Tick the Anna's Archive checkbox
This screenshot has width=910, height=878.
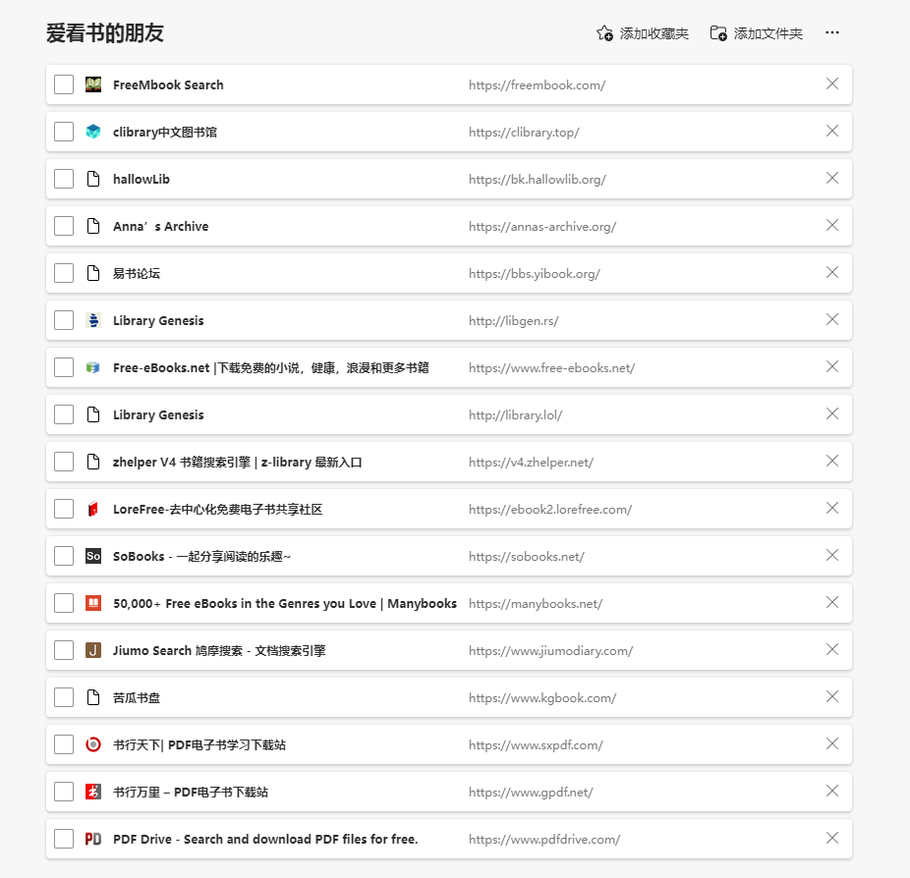tap(64, 226)
